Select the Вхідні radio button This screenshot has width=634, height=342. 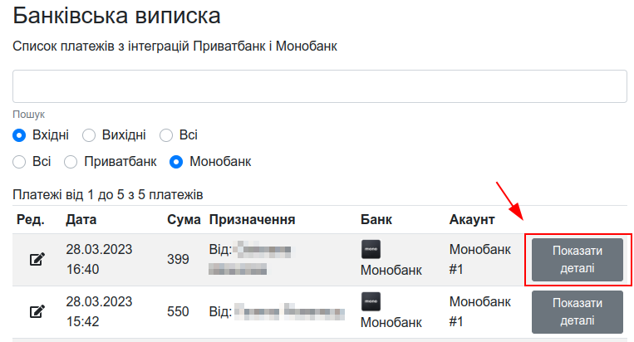point(19,135)
